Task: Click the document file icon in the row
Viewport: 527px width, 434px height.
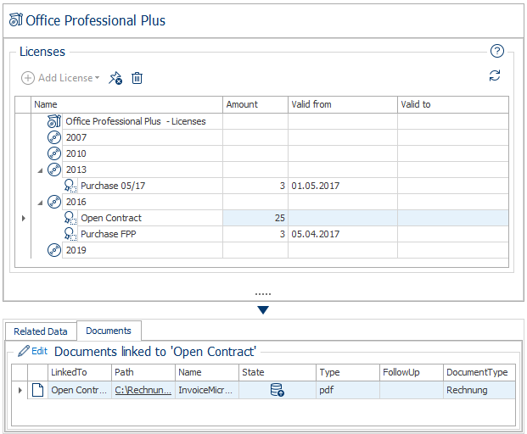Action: [37, 390]
